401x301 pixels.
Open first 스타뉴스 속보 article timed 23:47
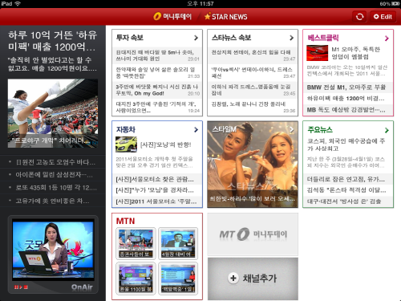point(253,55)
